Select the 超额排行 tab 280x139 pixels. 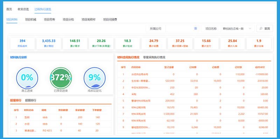tap(31, 100)
